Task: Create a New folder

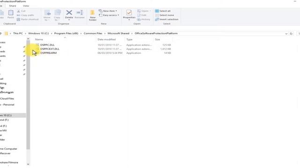Action: click(93, 15)
